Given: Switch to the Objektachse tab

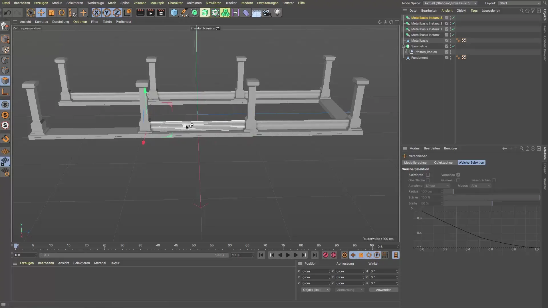Looking at the screenshot, I should [443, 163].
